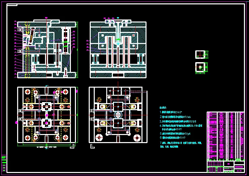
Task: Click the green revision block in the left margin
Action: (x=4, y=163)
